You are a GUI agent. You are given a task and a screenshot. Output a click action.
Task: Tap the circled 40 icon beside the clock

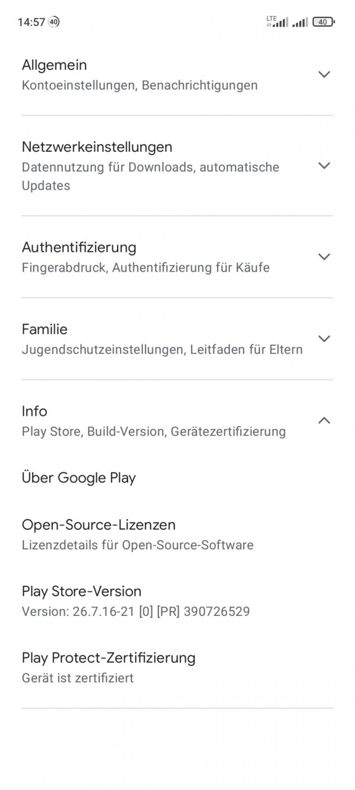(x=54, y=22)
